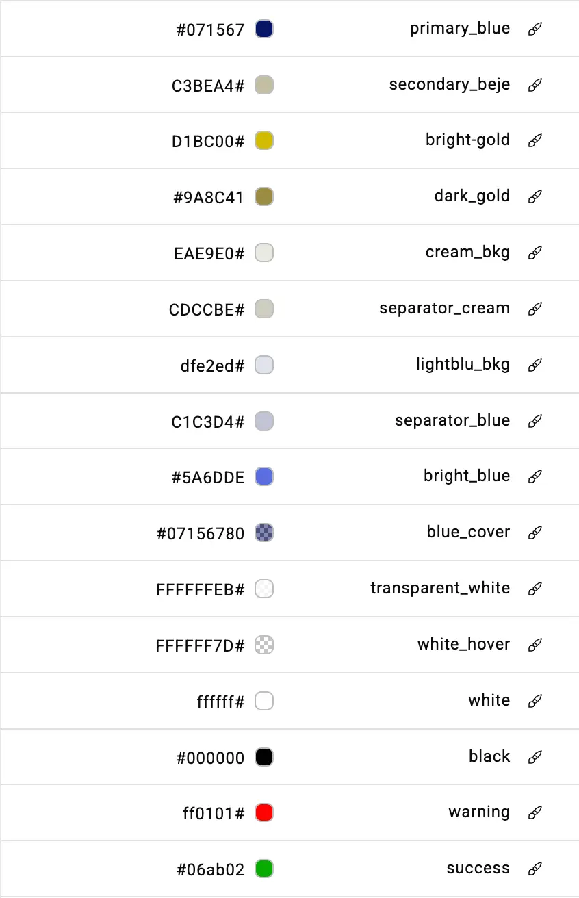Click the brush icon next to blue_cover
The image size is (579, 898).
[x=535, y=533]
